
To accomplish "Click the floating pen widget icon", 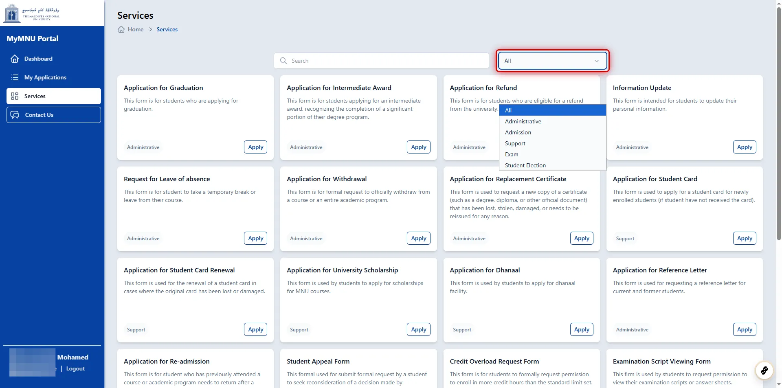I will pos(764,370).
